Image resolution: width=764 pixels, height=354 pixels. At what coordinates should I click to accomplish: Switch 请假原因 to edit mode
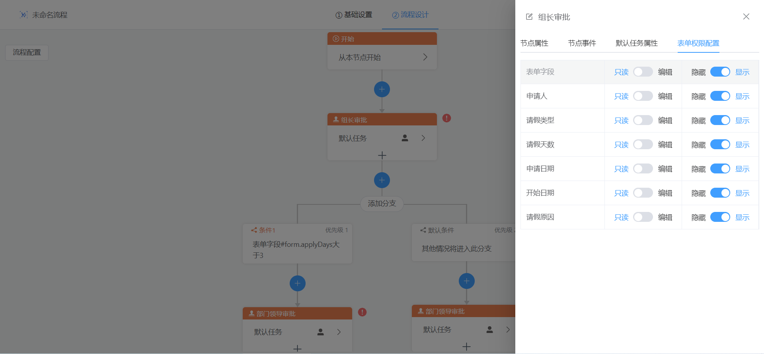coord(643,217)
